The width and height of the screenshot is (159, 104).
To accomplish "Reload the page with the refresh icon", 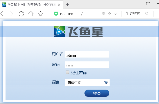I will click(21, 14).
